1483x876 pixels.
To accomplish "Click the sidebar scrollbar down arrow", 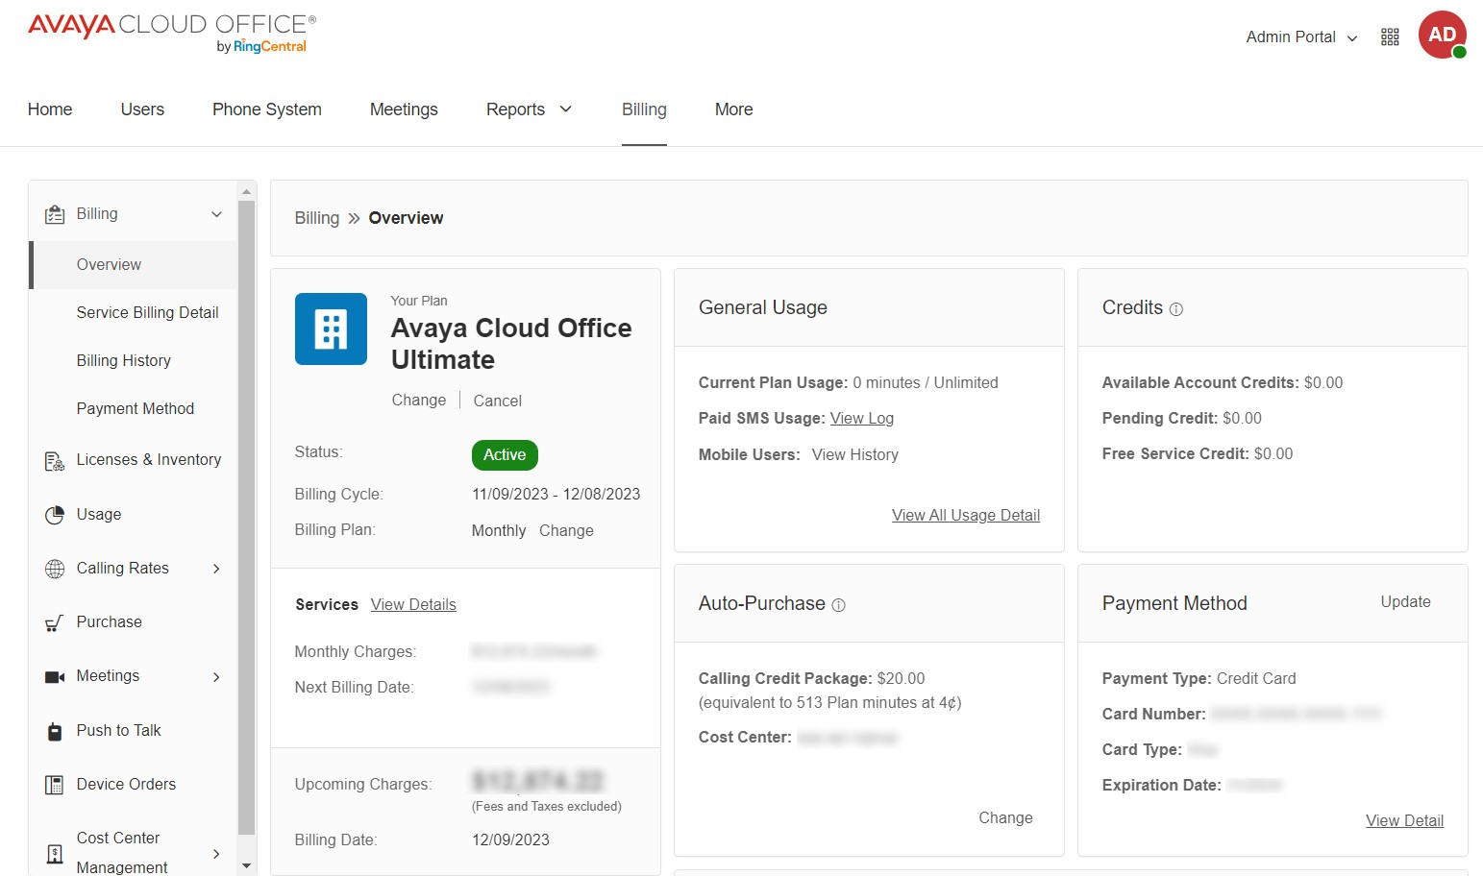I will coord(247,866).
